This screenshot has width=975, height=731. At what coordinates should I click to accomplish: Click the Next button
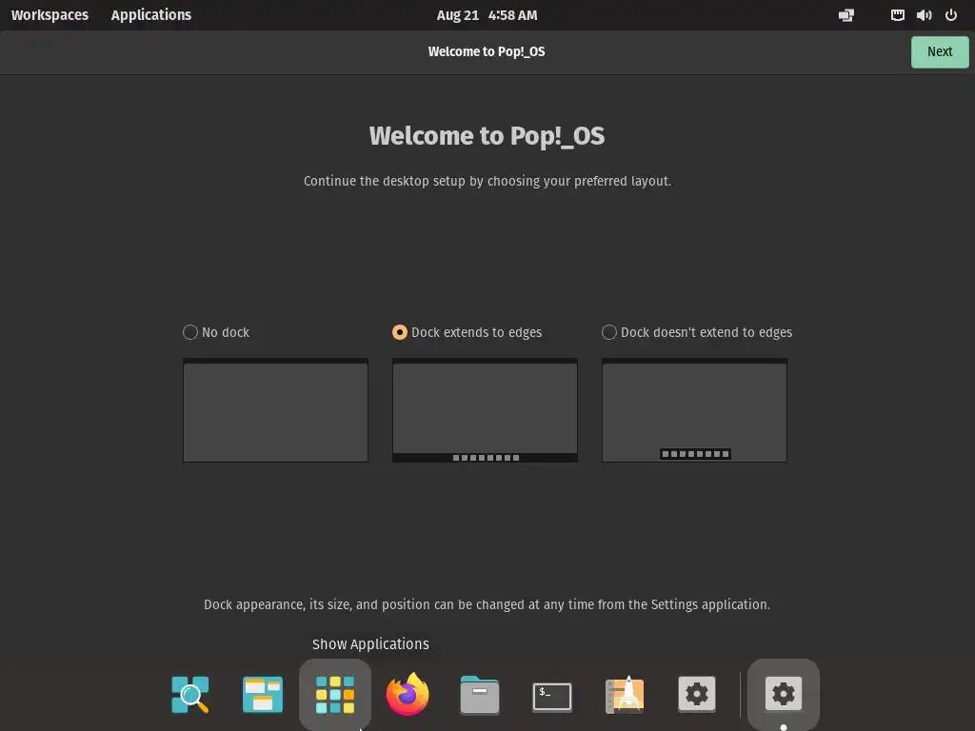tap(940, 51)
